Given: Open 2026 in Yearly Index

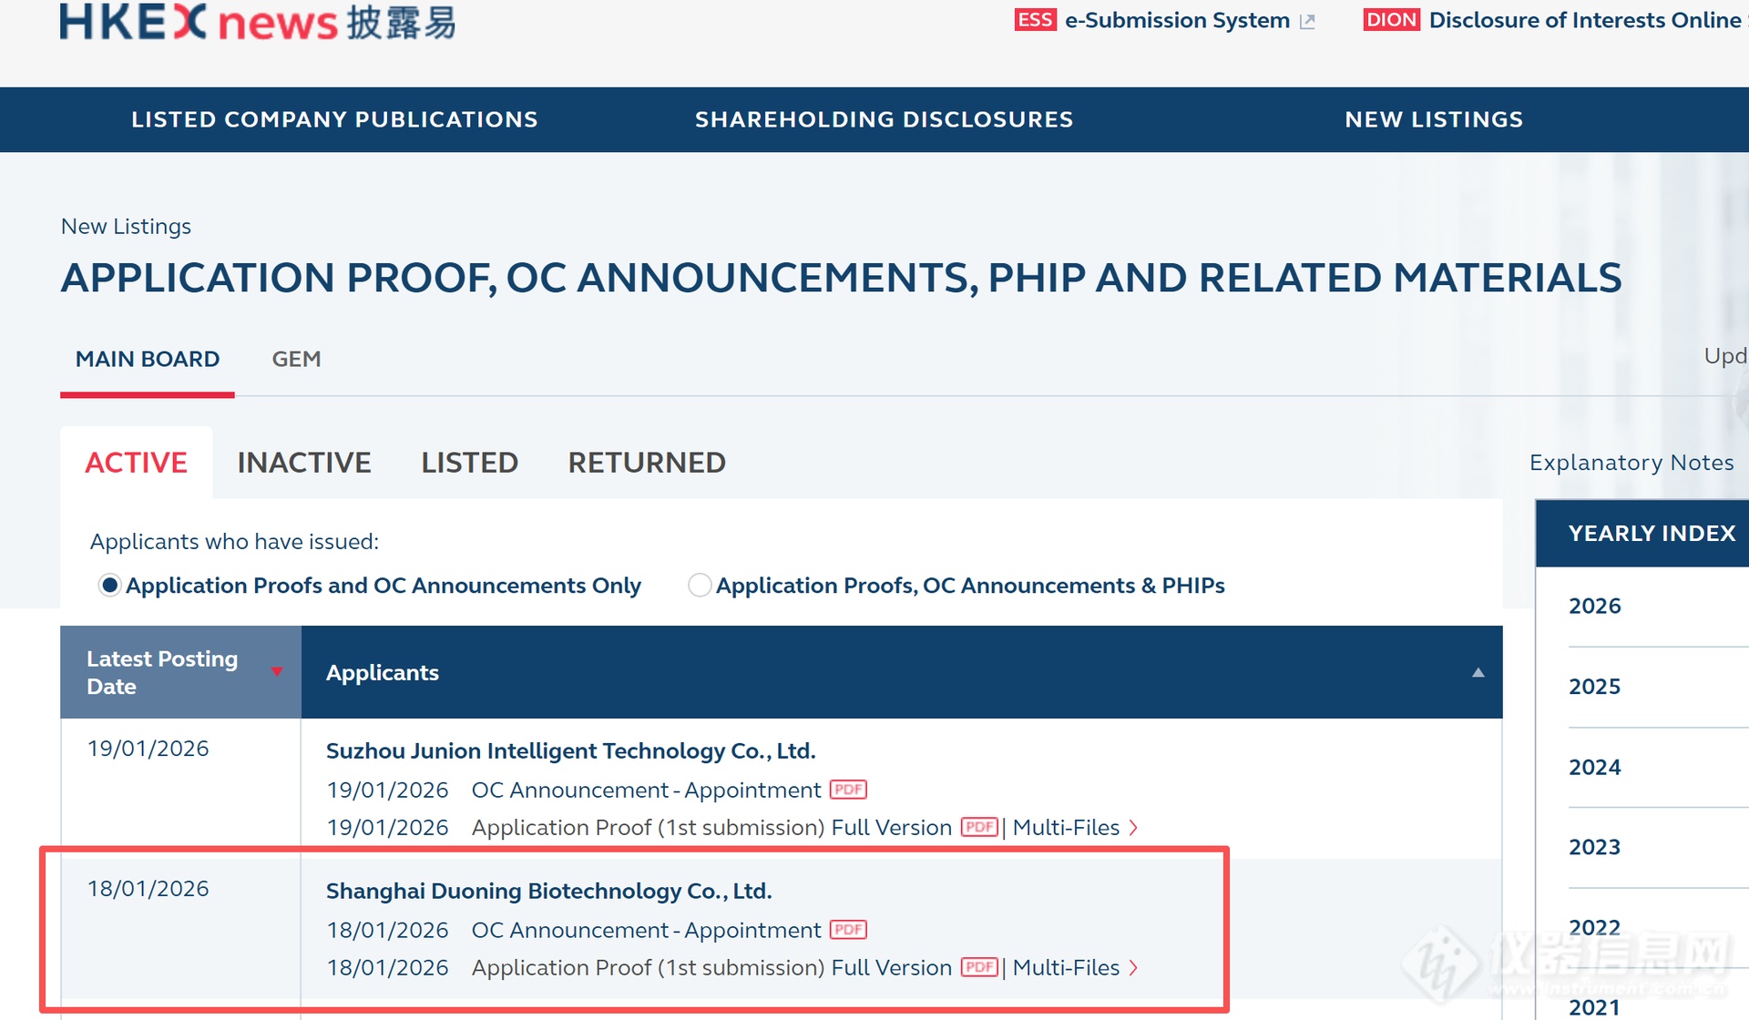Looking at the screenshot, I should [x=1594, y=606].
